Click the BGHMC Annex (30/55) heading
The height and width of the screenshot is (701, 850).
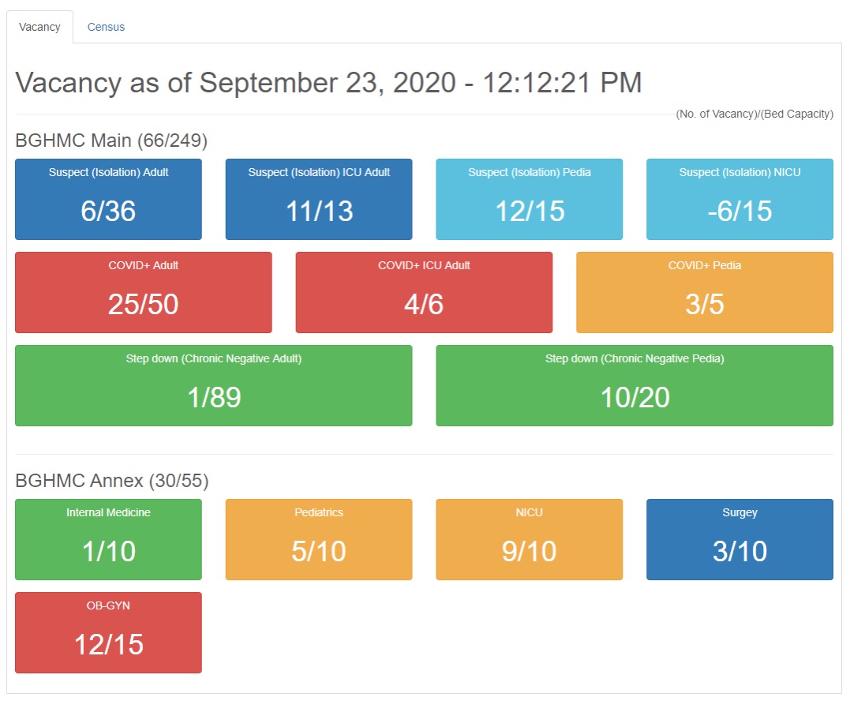(112, 481)
